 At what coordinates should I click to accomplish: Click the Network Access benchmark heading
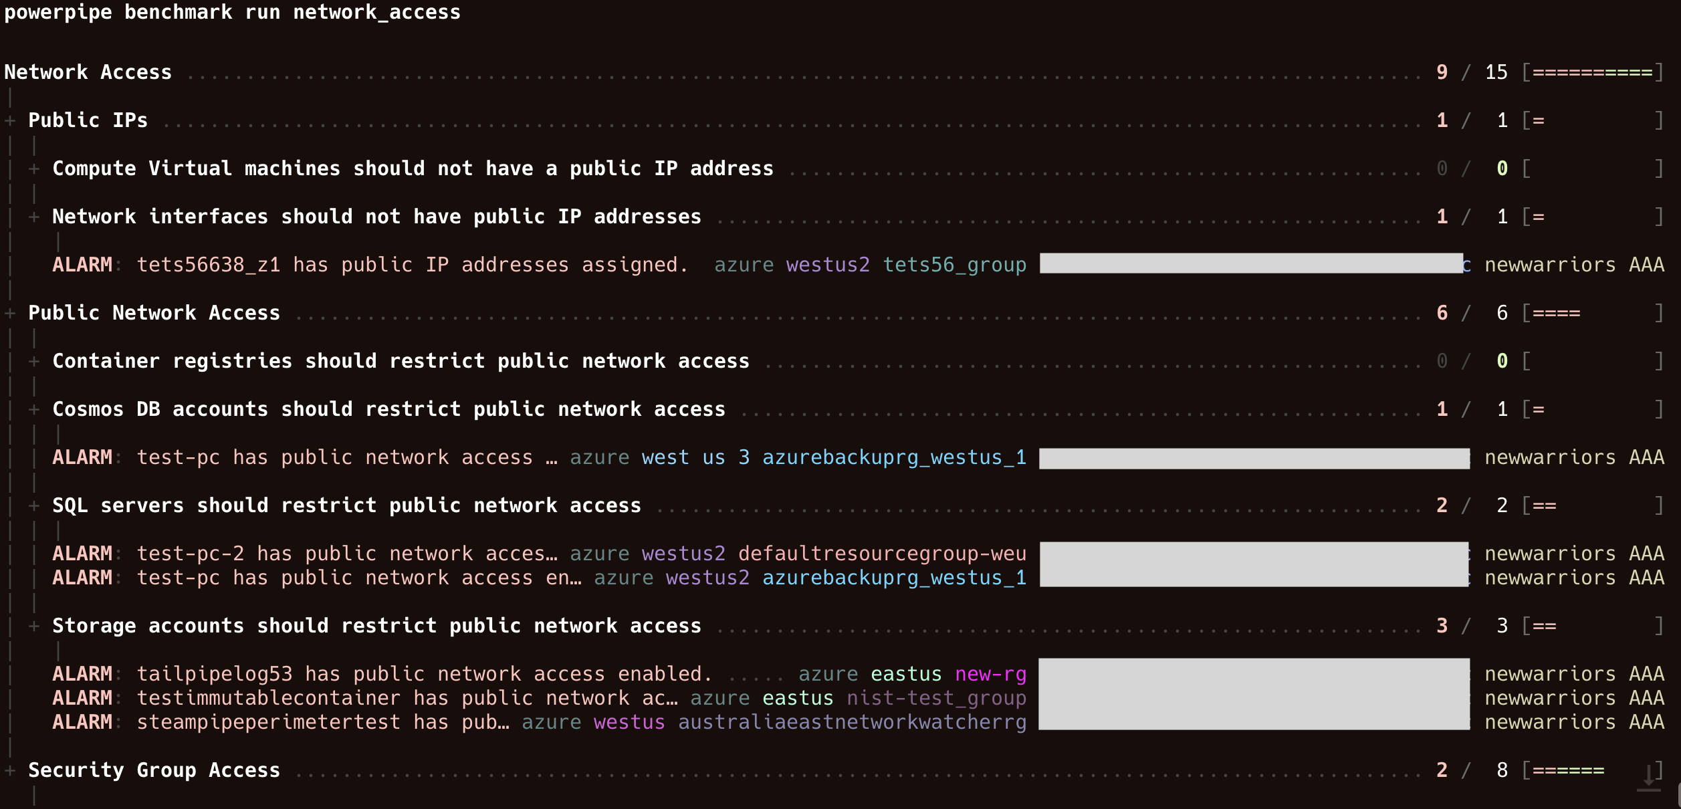(88, 72)
